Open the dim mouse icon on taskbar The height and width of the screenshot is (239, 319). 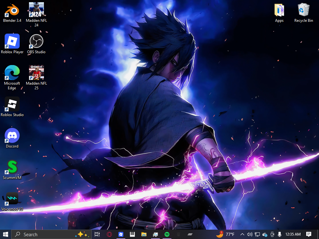[179, 234]
